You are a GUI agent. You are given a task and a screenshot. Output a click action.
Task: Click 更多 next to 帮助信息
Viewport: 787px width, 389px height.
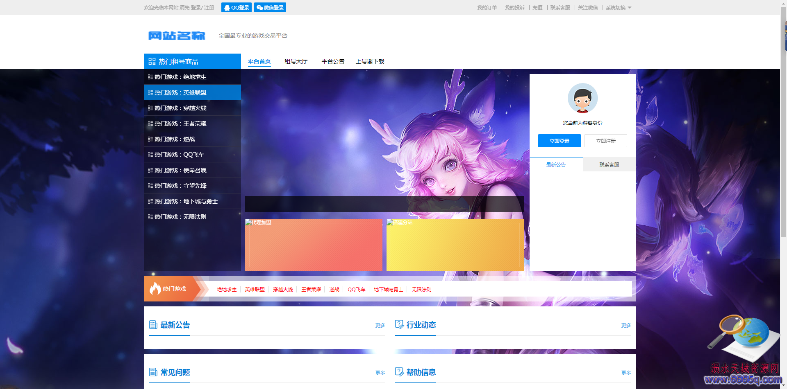pos(626,373)
